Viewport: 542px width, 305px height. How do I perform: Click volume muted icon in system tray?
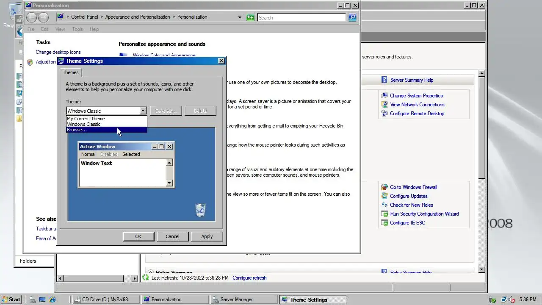coord(512,299)
